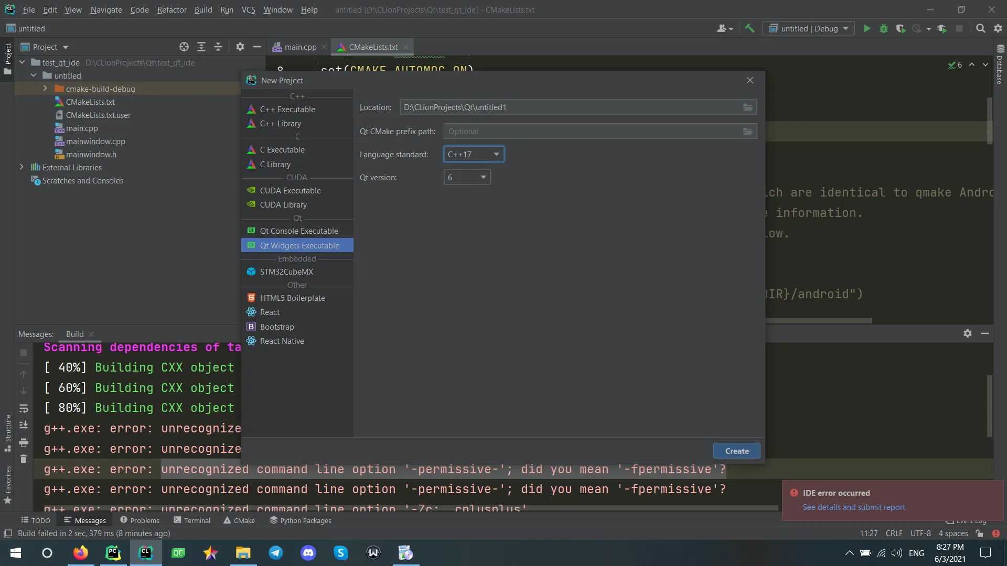The height and width of the screenshot is (566, 1007).
Task: Click the green Run button
Action: point(867,29)
